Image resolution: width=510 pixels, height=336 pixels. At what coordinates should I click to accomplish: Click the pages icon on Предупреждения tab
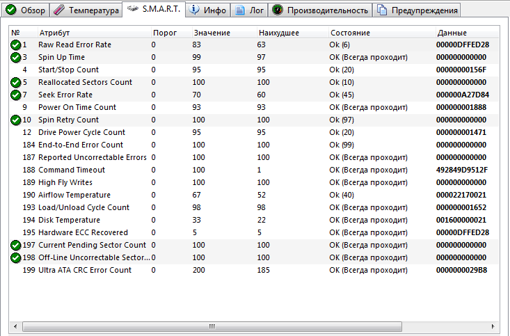point(382,10)
